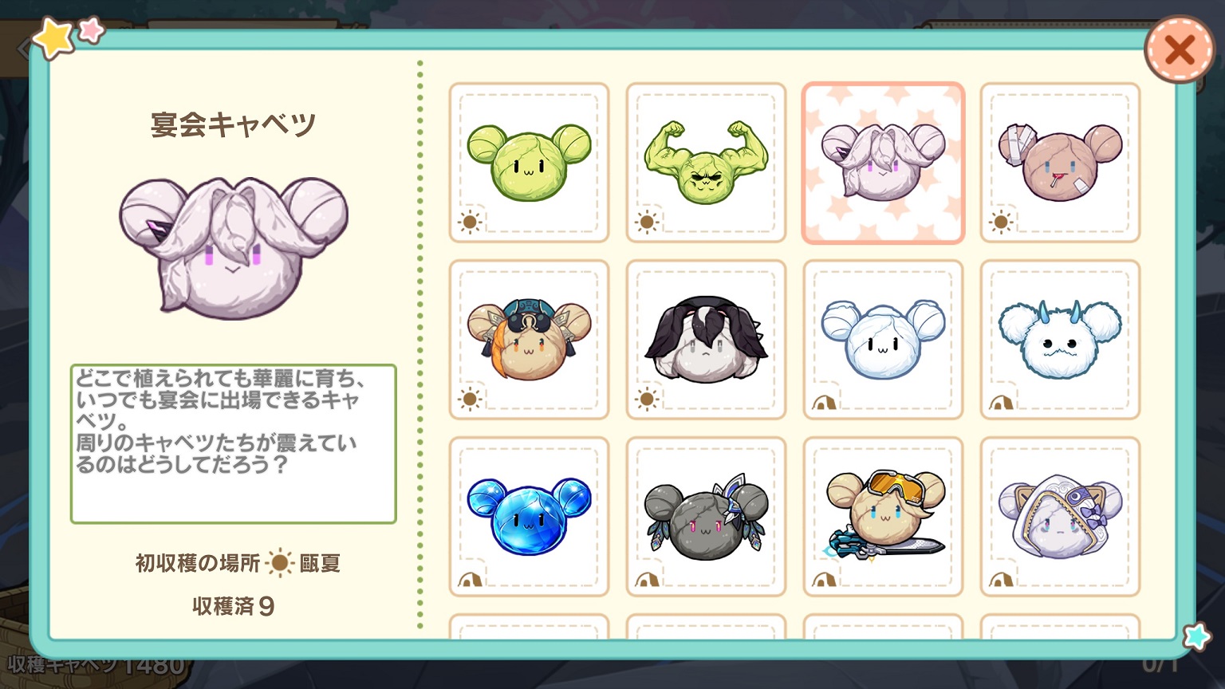1225x689 pixels.
Task: Click the large banquet cabbage portrait
Action: pyautogui.click(x=234, y=247)
